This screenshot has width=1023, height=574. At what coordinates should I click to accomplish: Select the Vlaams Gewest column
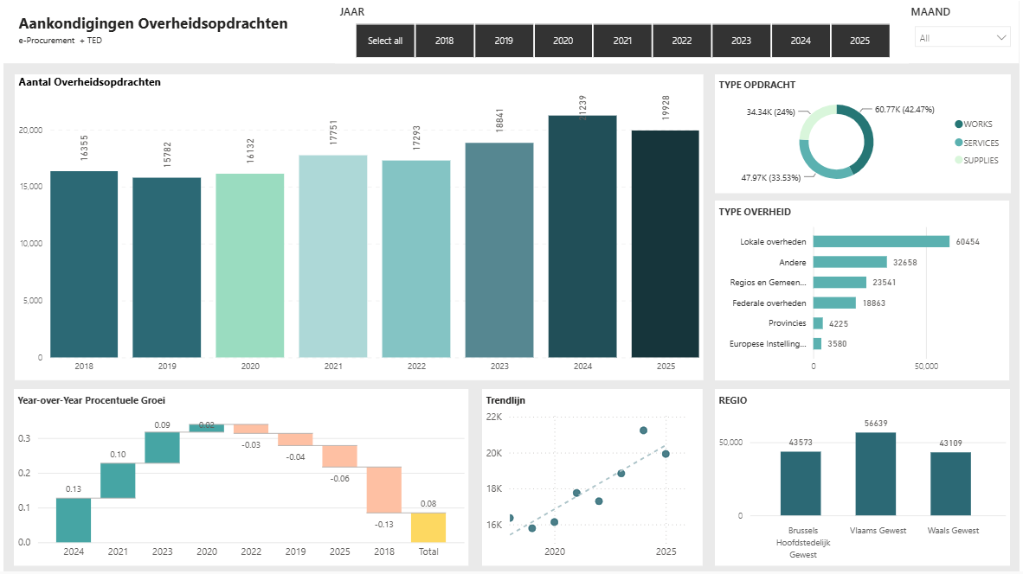point(876,474)
